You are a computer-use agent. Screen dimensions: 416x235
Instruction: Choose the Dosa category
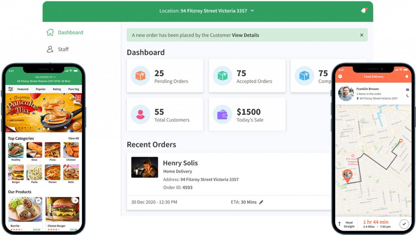(34, 152)
